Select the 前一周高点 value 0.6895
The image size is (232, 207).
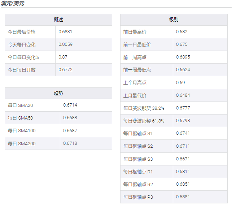point(183,57)
